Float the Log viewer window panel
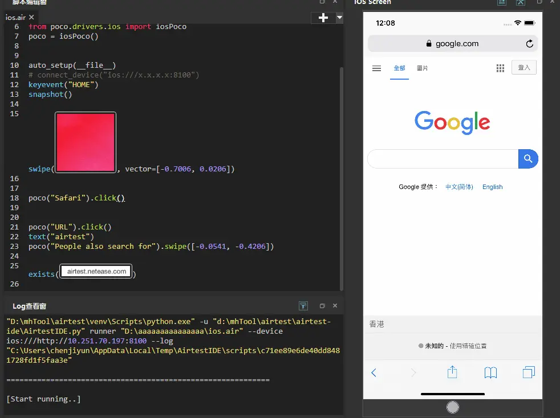560x418 pixels. tap(322, 306)
